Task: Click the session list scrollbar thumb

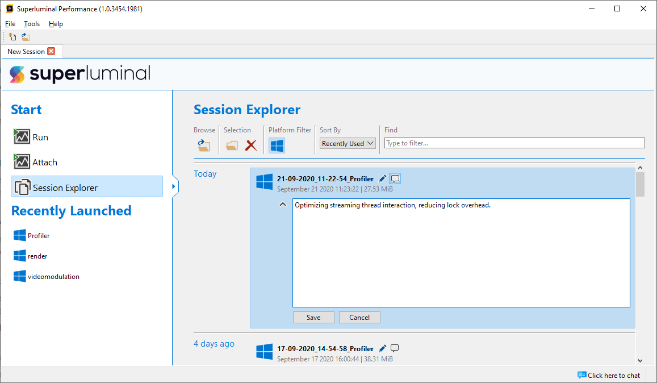Action: coord(640,184)
